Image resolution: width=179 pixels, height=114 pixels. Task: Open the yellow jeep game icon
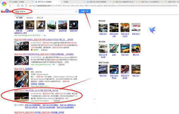coord(136,48)
